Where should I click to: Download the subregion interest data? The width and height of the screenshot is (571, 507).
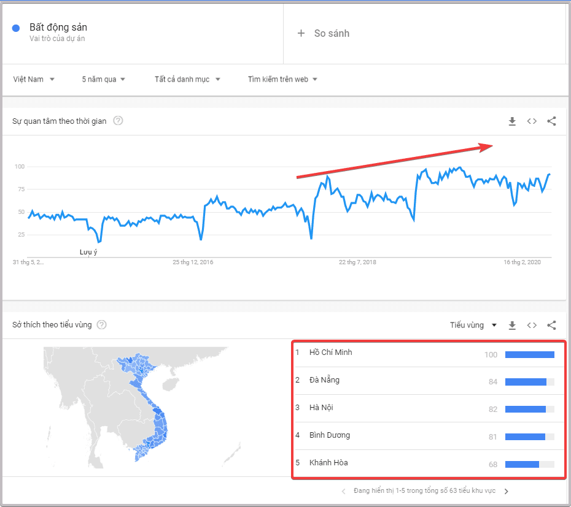(x=512, y=325)
